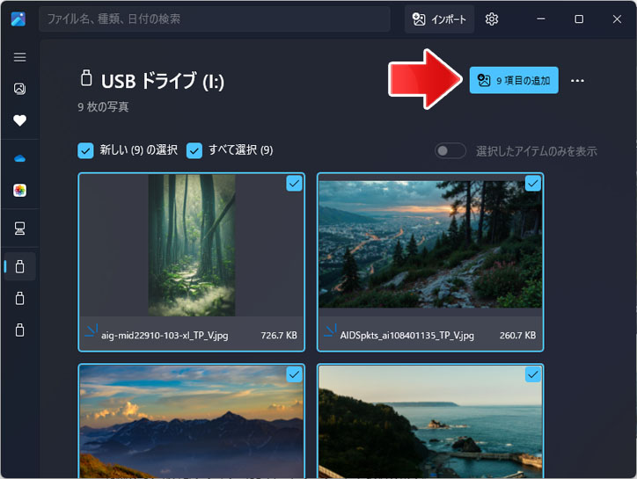Open the hamburger navigation menu
Viewport: 637px width, 479px height.
(x=19, y=57)
